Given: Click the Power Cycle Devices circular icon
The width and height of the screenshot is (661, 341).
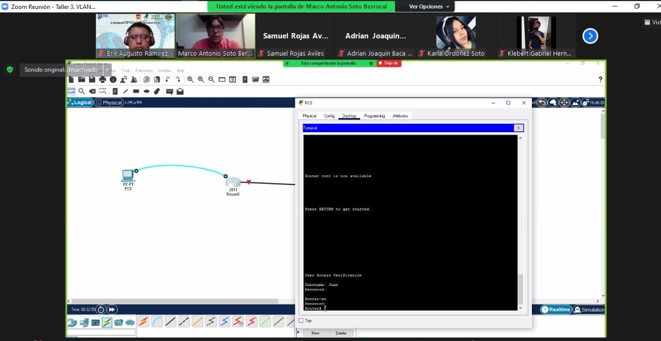Looking at the screenshot, I should [101, 310].
